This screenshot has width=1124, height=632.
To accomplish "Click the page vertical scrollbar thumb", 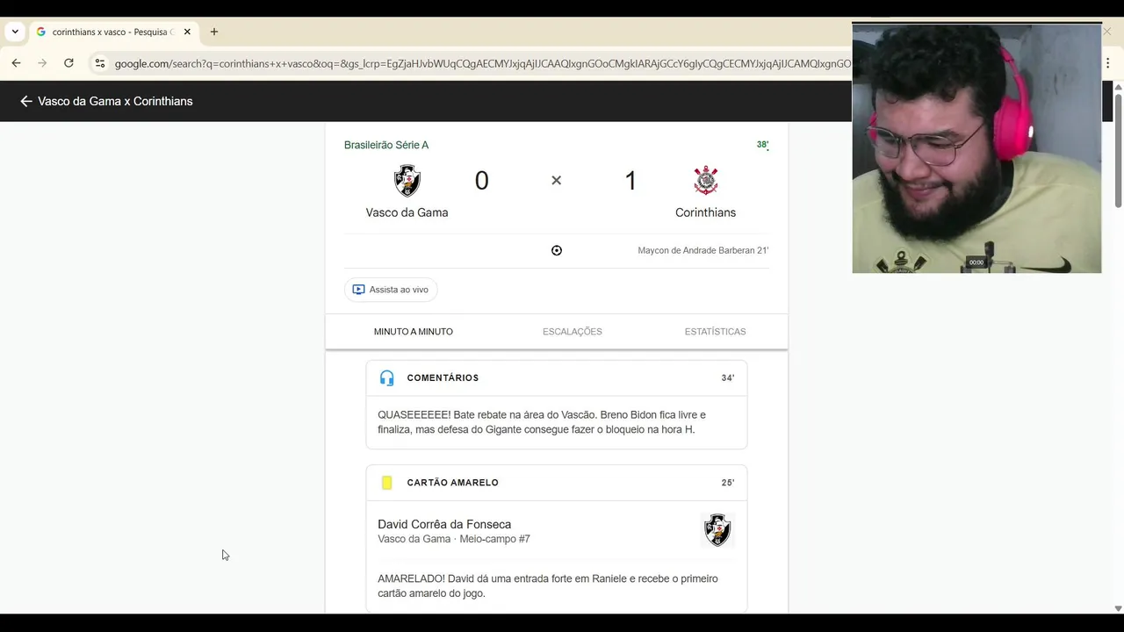I will (x=1118, y=150).
